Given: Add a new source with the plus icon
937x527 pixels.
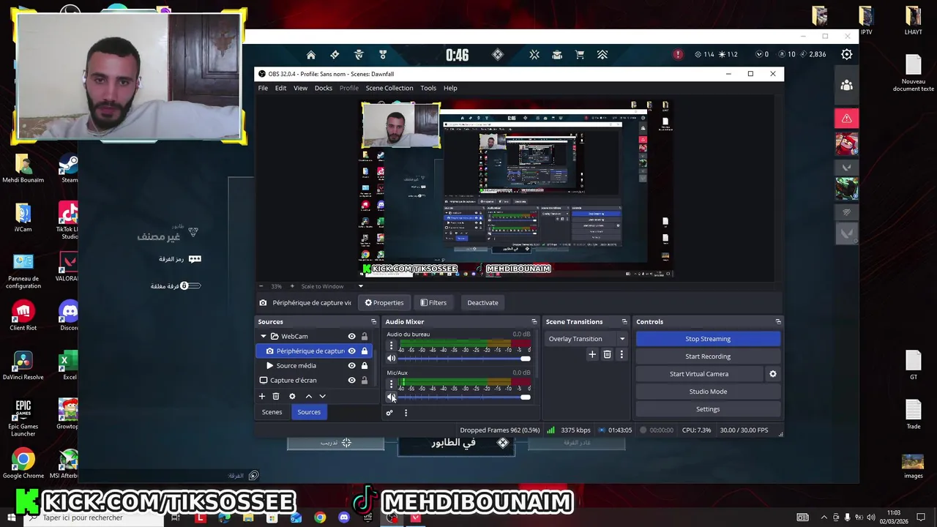Looking at the screenshot, I should point(262,396).
